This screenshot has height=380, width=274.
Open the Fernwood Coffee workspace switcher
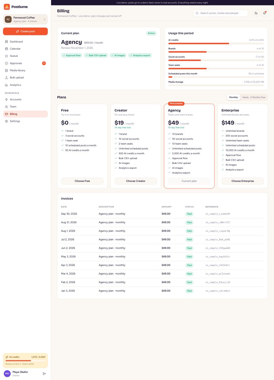[x=25, y=19]
